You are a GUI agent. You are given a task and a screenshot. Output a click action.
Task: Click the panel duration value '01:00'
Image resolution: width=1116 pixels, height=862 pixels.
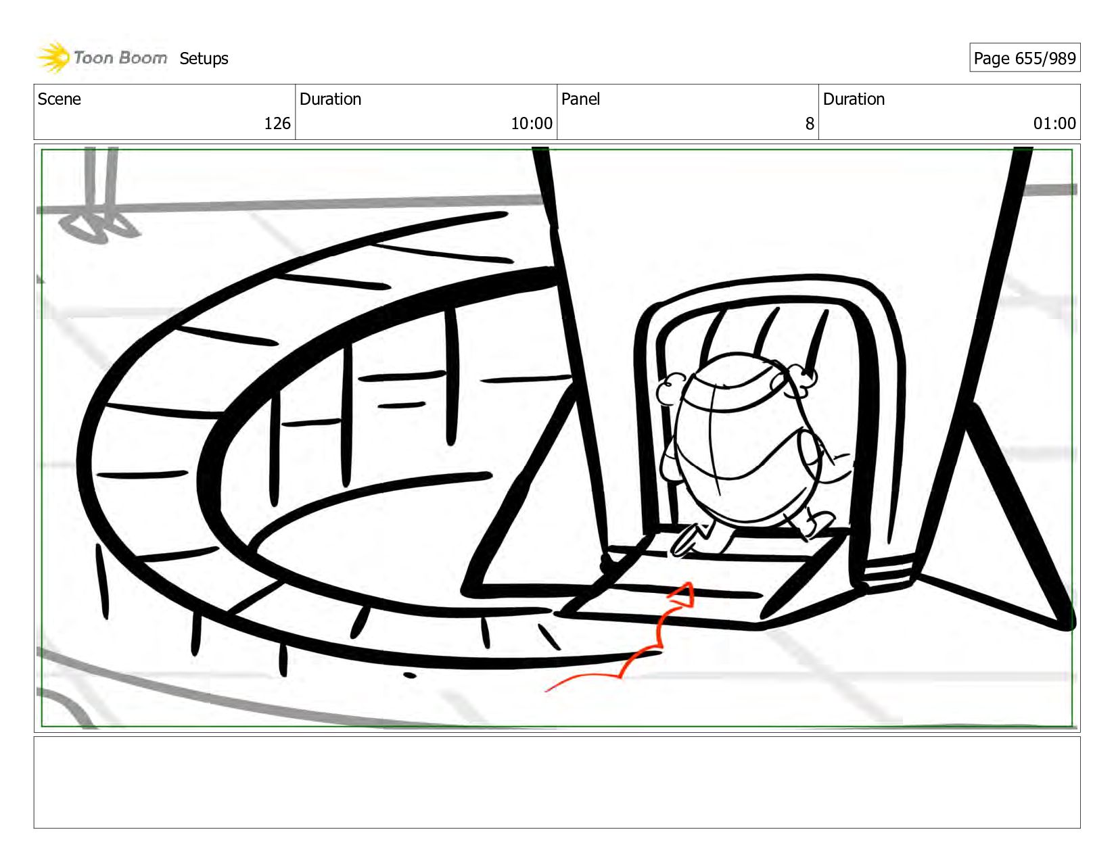pyautogui.click(x=1054, y=124)
